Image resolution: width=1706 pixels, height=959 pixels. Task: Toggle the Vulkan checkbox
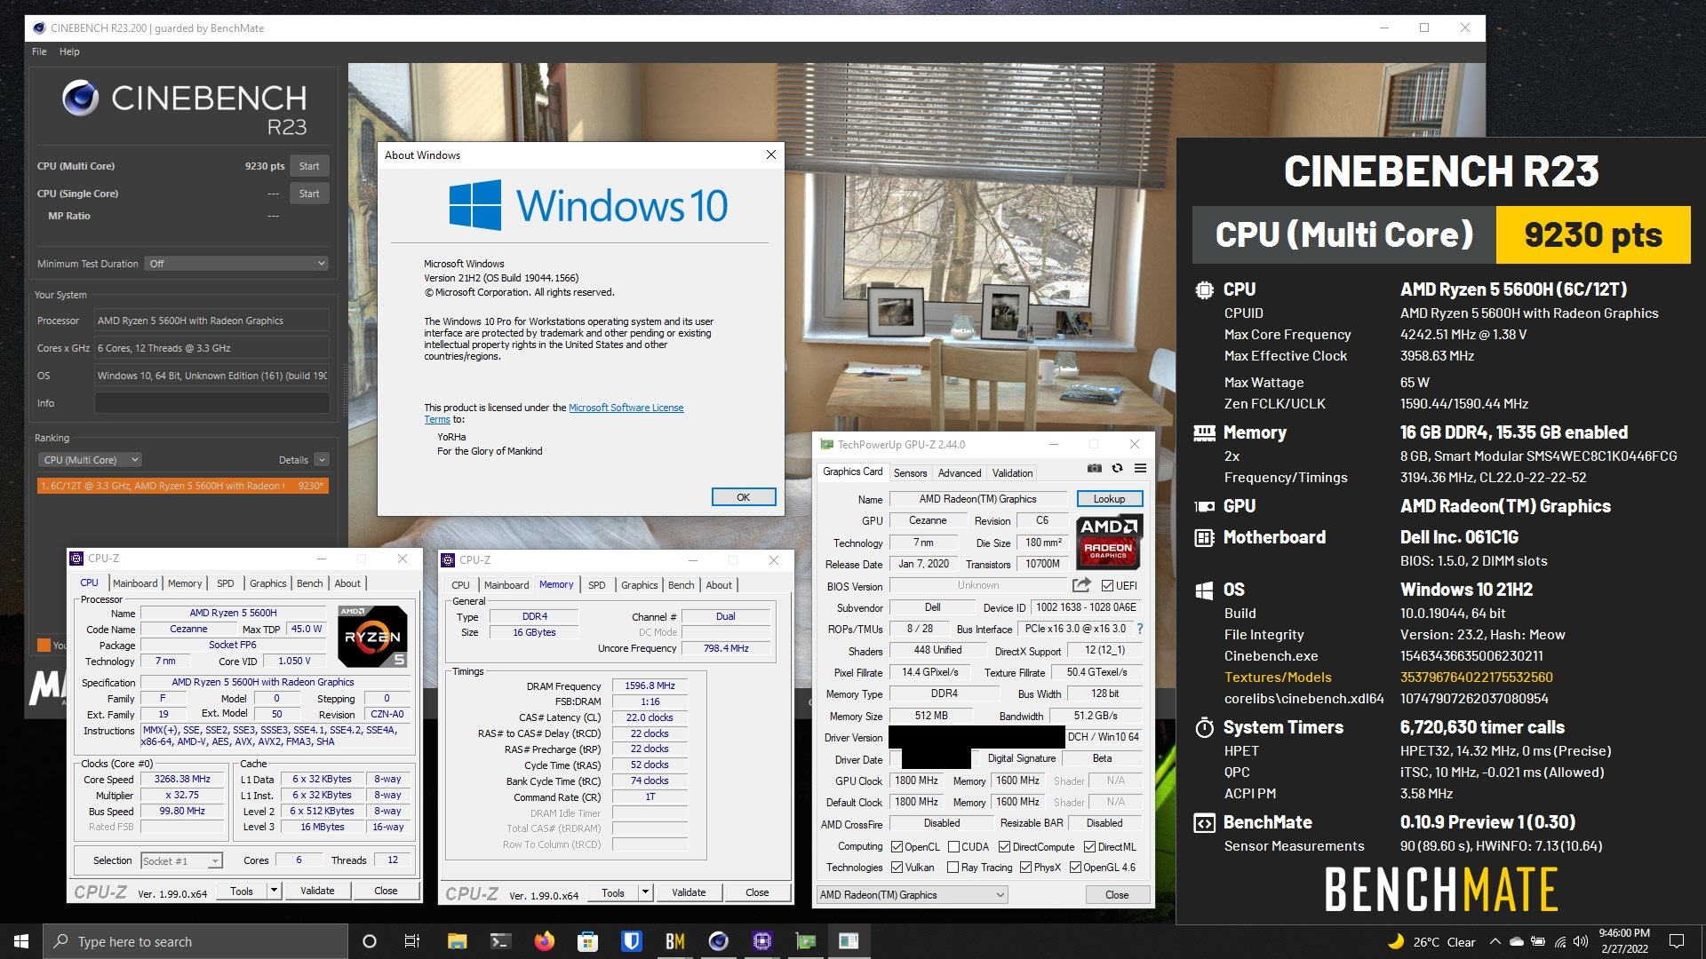[897, 868]
